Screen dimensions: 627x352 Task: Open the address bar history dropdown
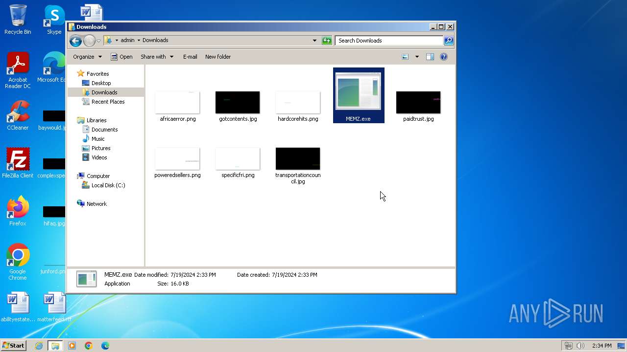(314, 41)
